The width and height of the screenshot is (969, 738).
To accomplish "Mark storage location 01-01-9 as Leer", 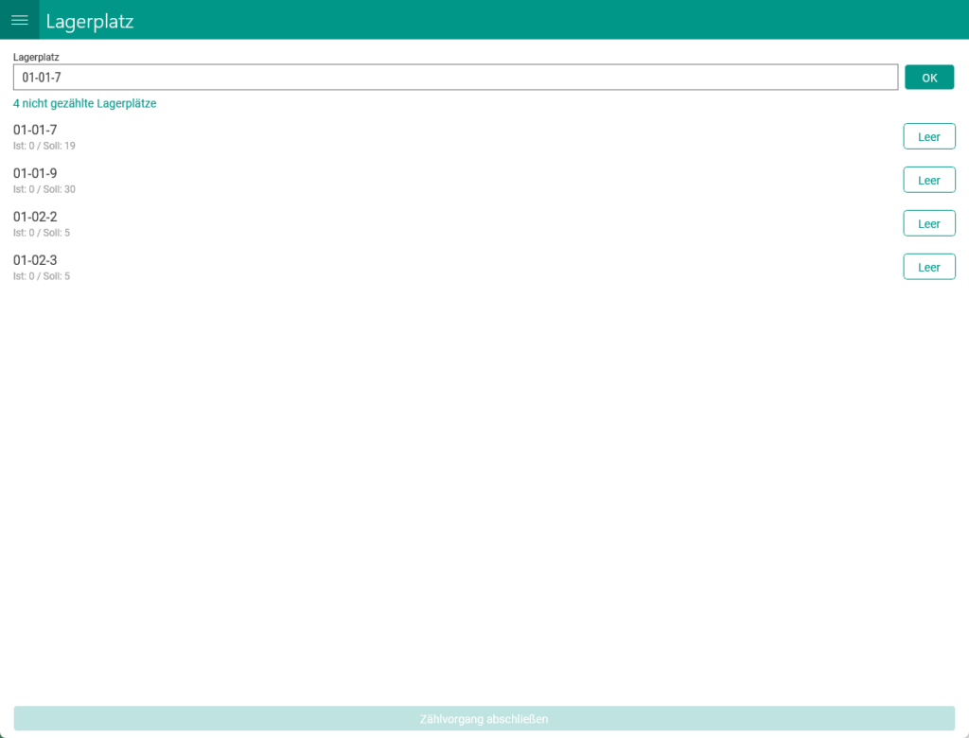I will pyautogui.click(x=928, y=181).
